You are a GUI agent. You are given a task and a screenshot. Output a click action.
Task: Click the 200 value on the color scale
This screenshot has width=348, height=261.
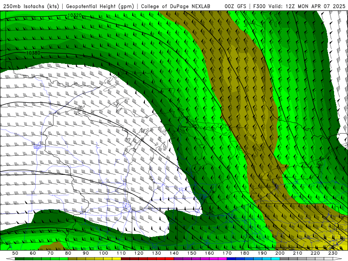click(280, 253)
